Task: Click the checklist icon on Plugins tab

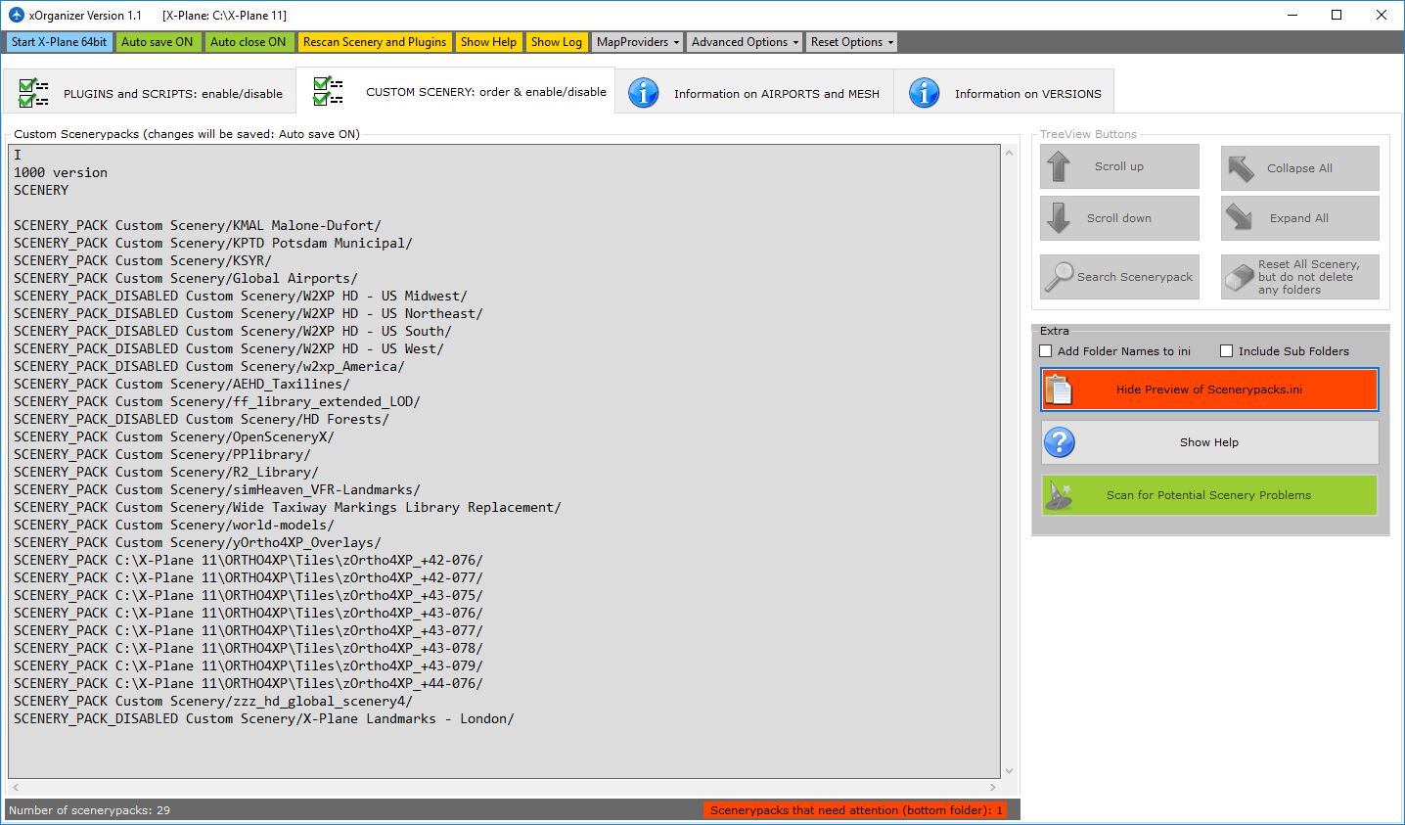Action: 34,93
